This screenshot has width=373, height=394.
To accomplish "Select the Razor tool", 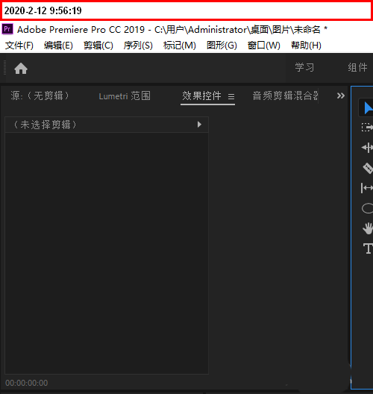I will (x=368, y=168).
